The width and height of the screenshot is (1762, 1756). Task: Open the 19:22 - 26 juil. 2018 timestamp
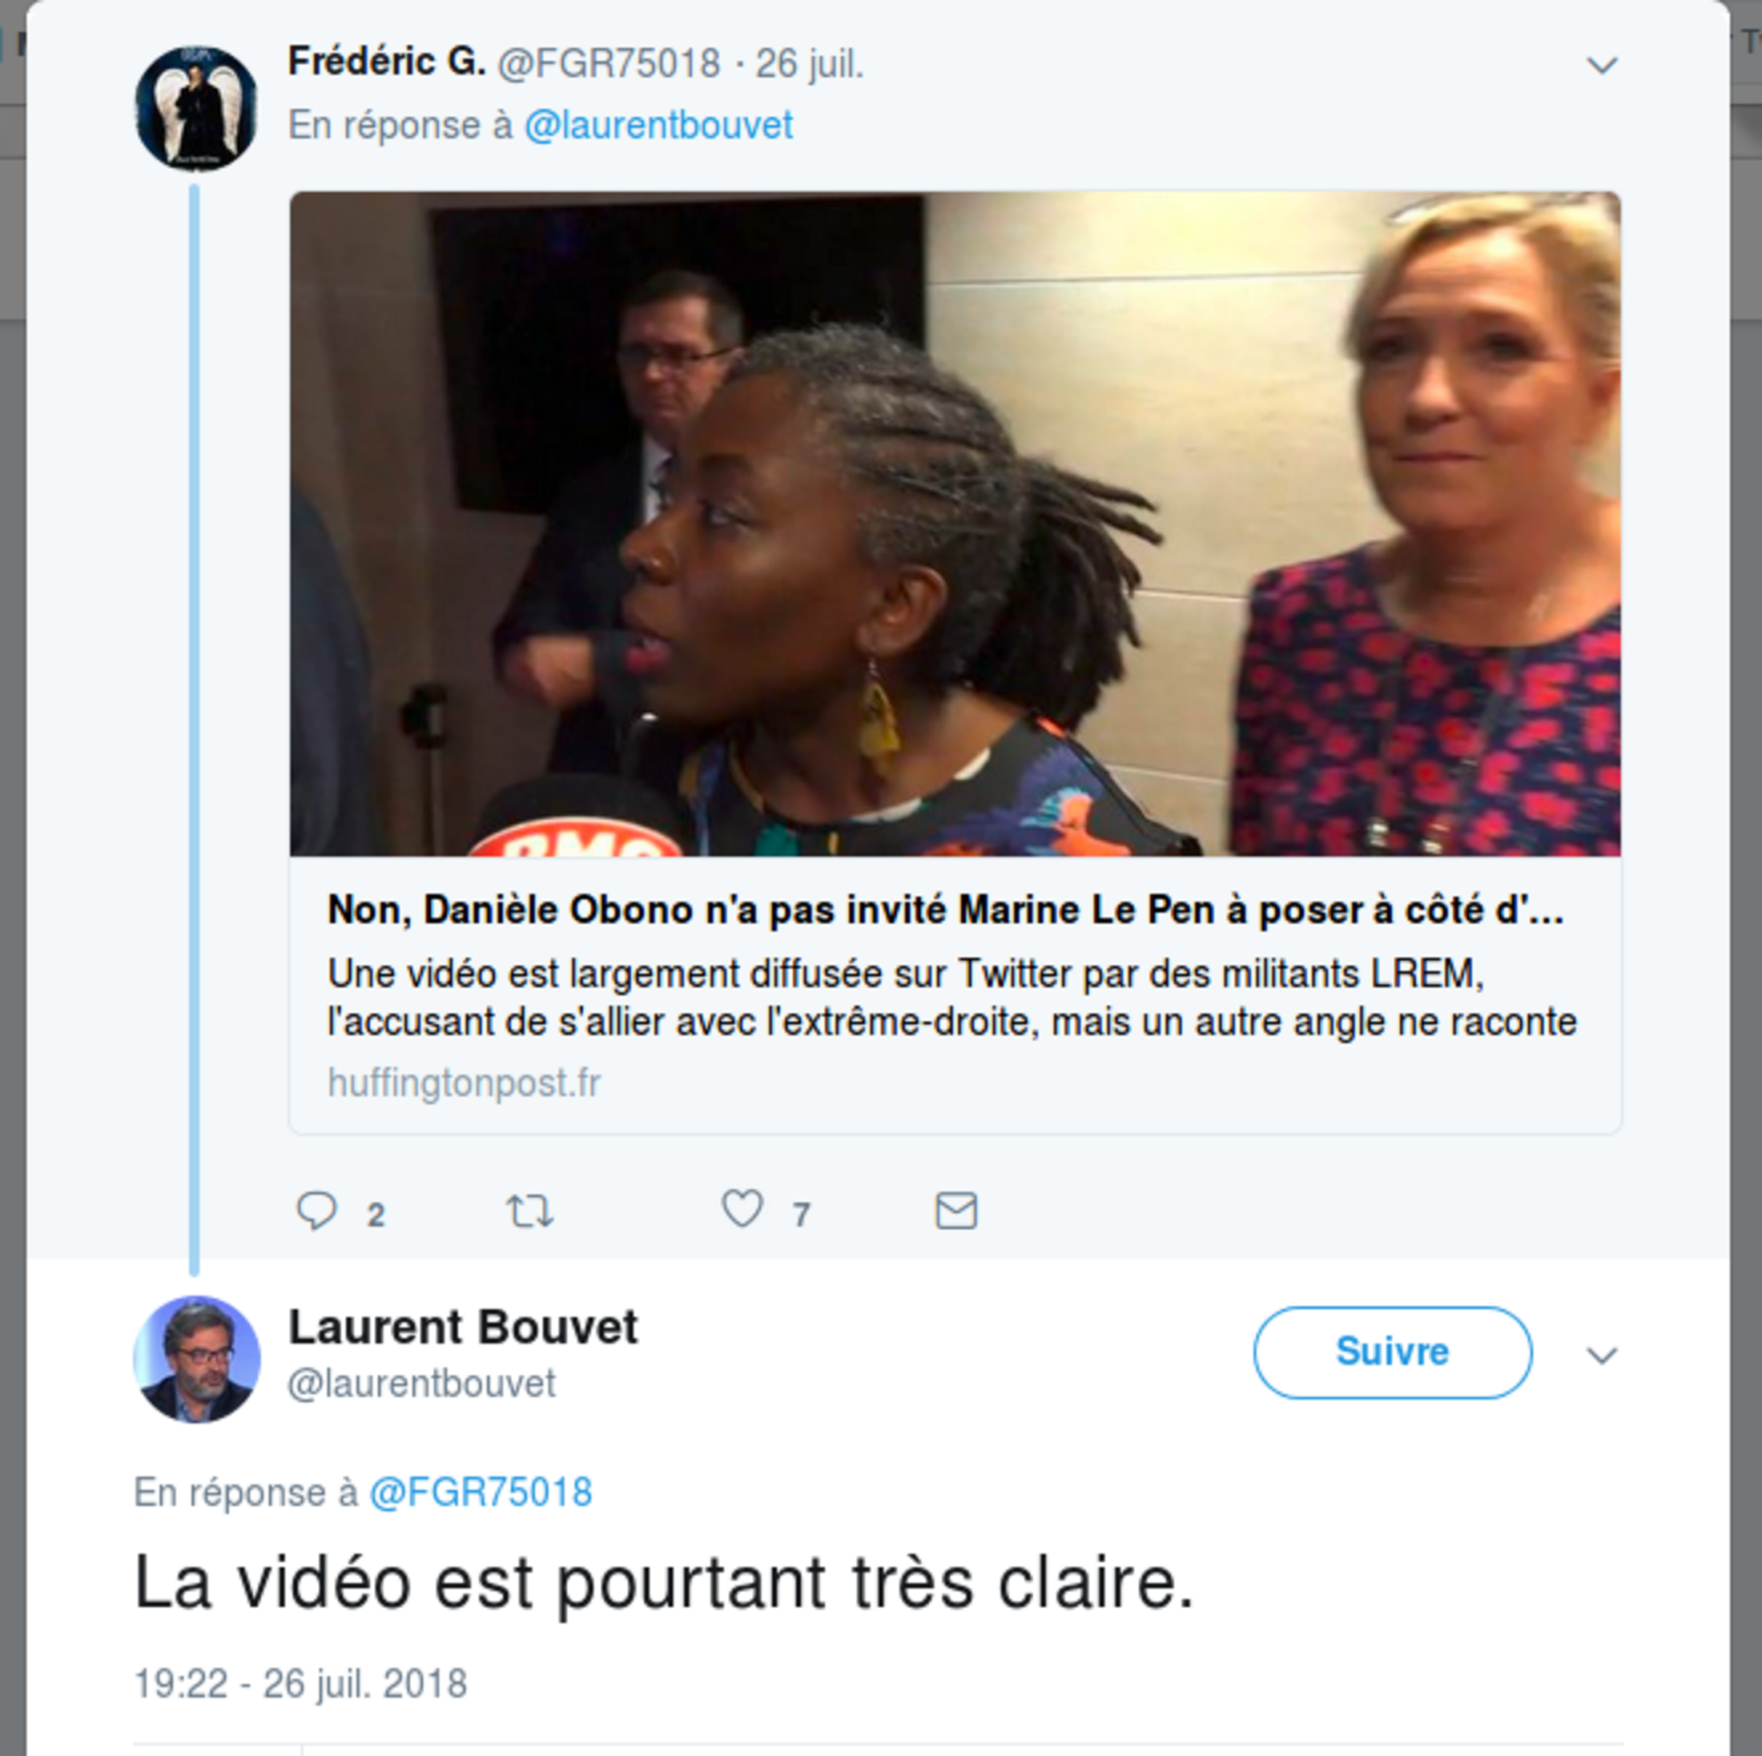click(x=300, y=1684)
